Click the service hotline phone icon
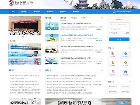The width and height of the screenshot is (140, 105). [x=114, y=12]
